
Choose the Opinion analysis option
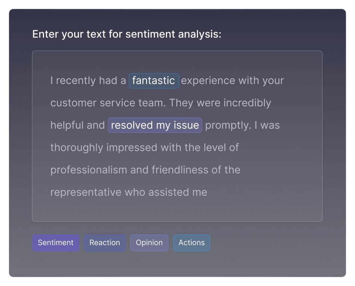coord(149,243)
